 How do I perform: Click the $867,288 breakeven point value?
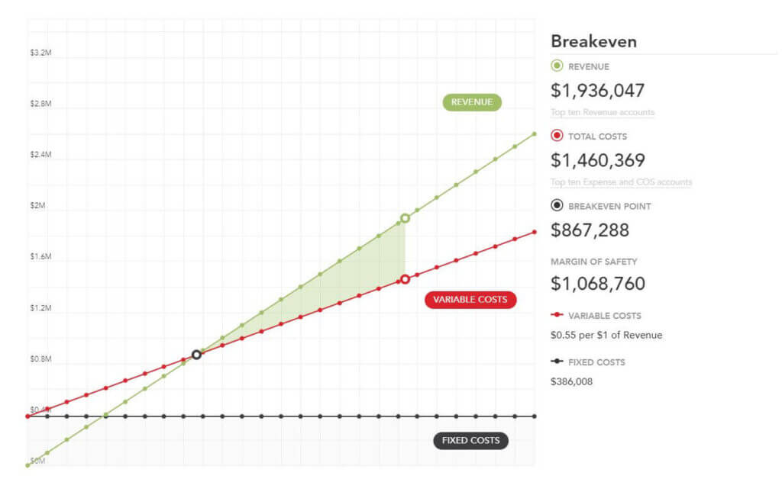tap(590, 230)
